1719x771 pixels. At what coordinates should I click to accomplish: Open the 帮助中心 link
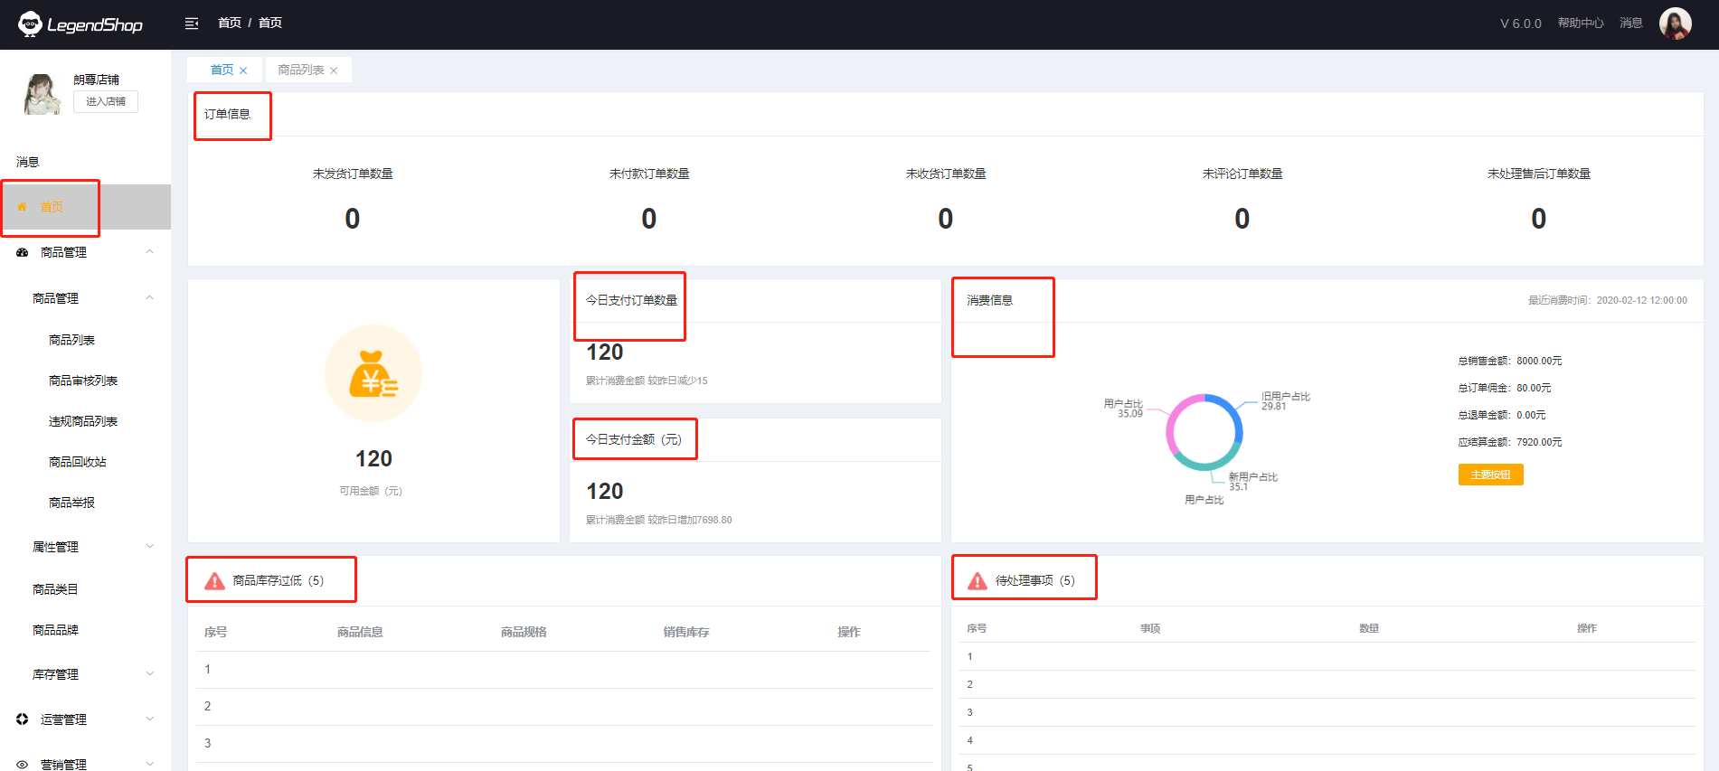tap(1580, 24)
